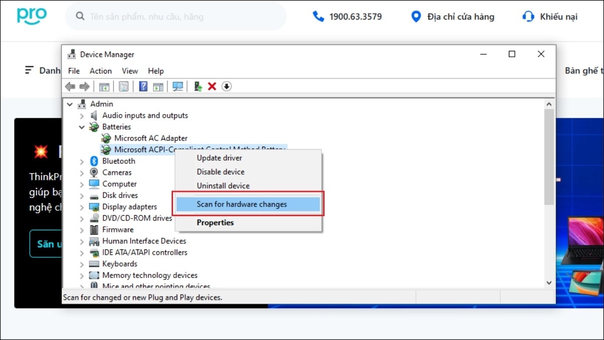Click the speaker icon for Audio inputs and outputs
604x340 pixels.
pyautogui.click(x=94, y=115)
